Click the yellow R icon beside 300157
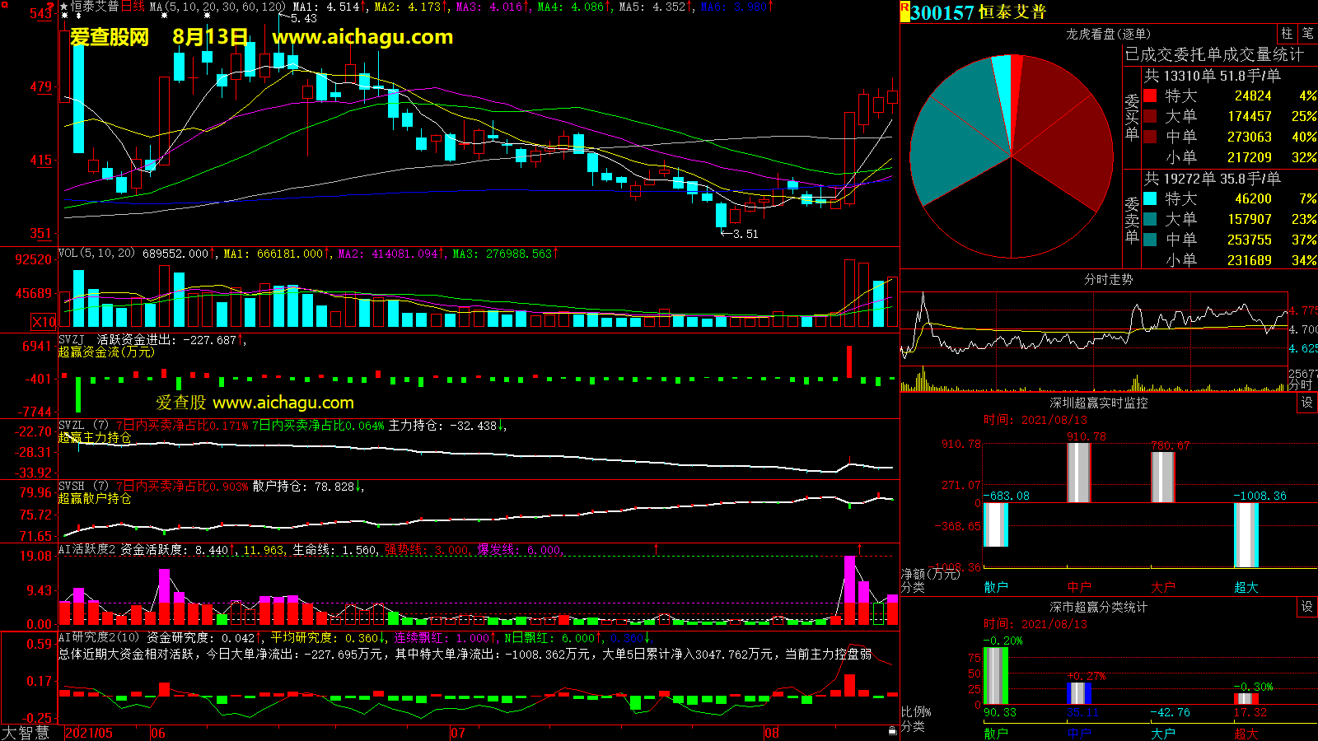The height and width of the screenshot is (741, 1318). click(904, 11)
